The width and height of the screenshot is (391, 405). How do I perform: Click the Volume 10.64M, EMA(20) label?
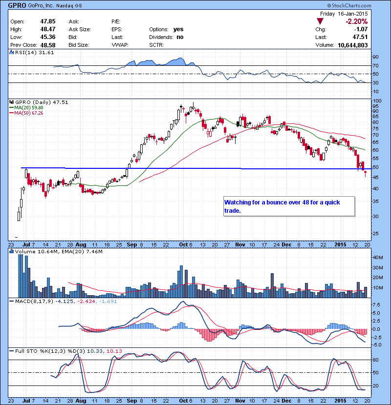[59, 251]
